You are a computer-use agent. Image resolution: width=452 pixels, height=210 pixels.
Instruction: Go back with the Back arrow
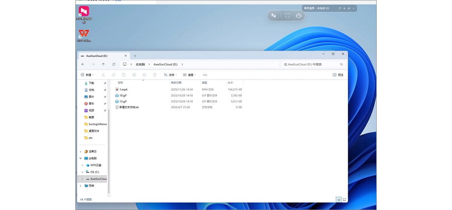83,64
